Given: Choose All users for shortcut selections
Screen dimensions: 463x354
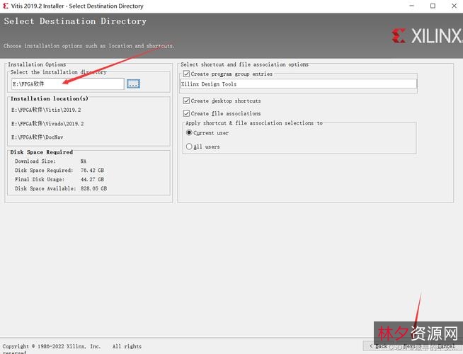Looking at the screenshot, I should pos(189,147).
